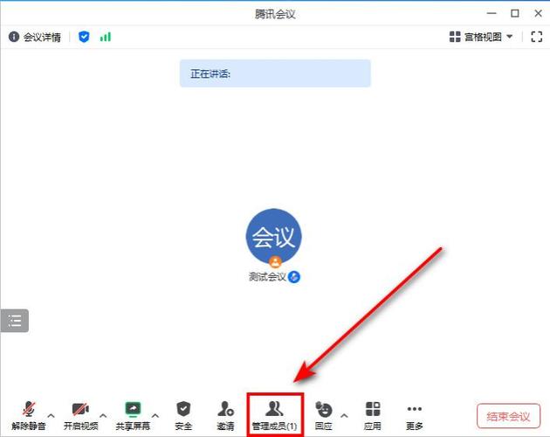Open the 应用 apps panel

click(x=373, y=416)
